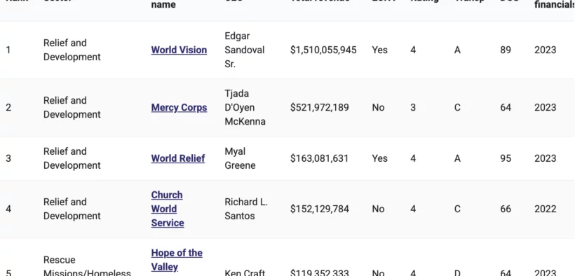The image size is (575, 276).
Task: Click the 'financials' column header
Action: point(554,5)
